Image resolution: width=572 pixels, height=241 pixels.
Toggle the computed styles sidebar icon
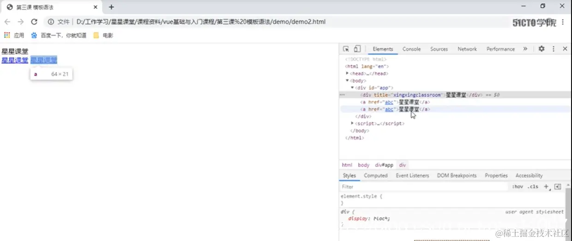click(x=558, y=187)
